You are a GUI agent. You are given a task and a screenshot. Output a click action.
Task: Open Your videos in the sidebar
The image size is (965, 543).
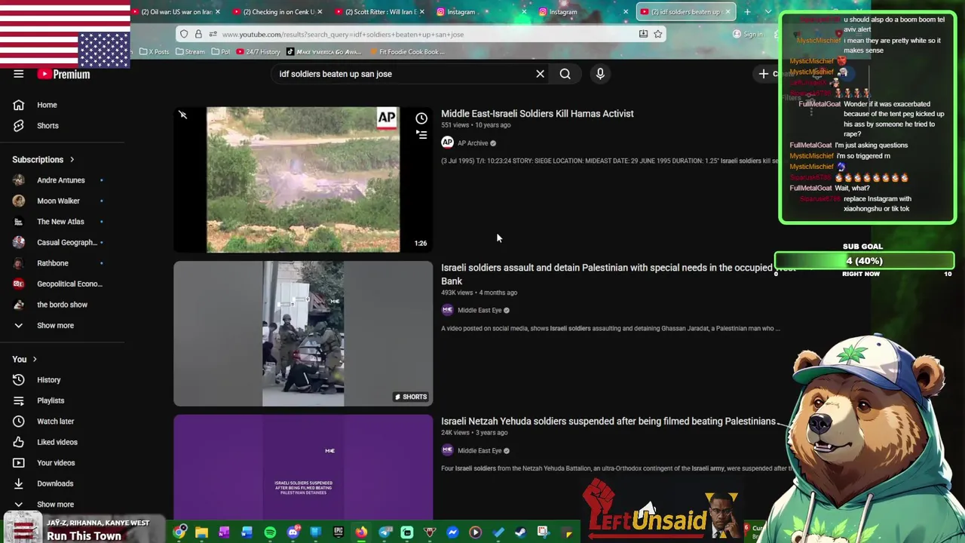coord(56,463)
